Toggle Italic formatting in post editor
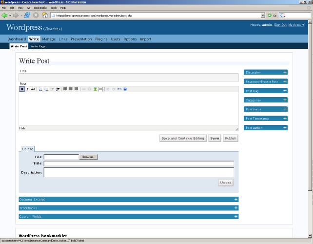Viewport: 313px width, 244px height. tap(28, 89)
